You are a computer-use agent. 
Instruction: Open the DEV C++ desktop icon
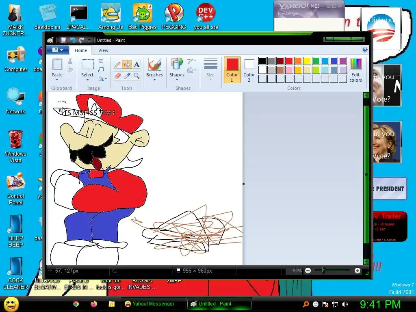tap(206, 17)
